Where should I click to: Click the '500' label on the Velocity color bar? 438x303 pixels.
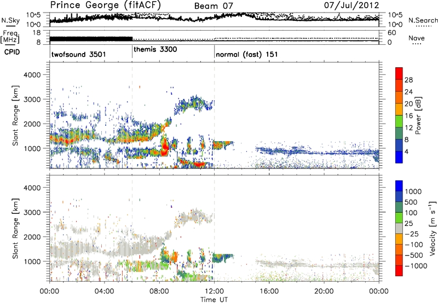pyautogui.click(x=410, y=202)
